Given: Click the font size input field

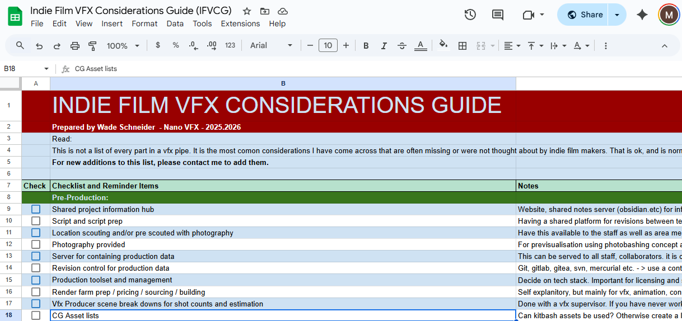Looking at the screenshot, I should [328, 46].
